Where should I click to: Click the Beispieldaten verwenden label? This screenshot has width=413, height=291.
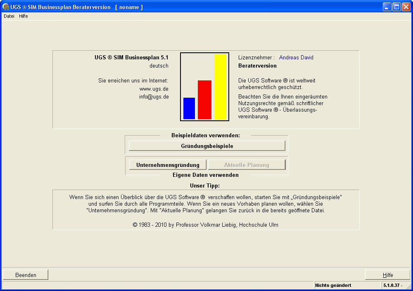coord(206,135)
